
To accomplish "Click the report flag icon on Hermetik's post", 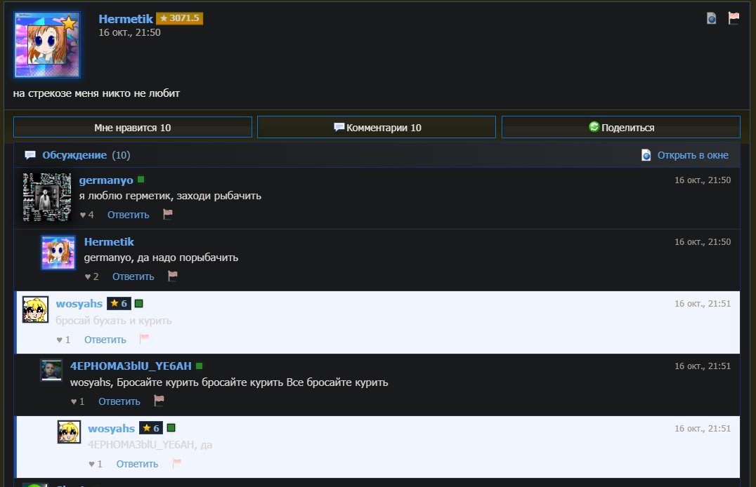I will [734, 18].
